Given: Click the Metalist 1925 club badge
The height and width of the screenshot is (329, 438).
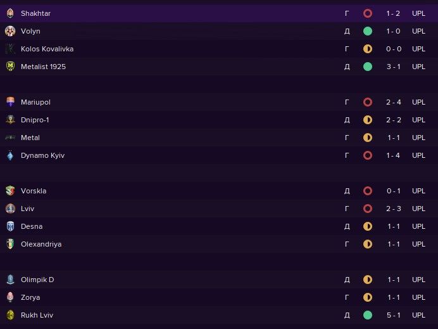Looking at the screenshot, I should click(x=9, y=67).
